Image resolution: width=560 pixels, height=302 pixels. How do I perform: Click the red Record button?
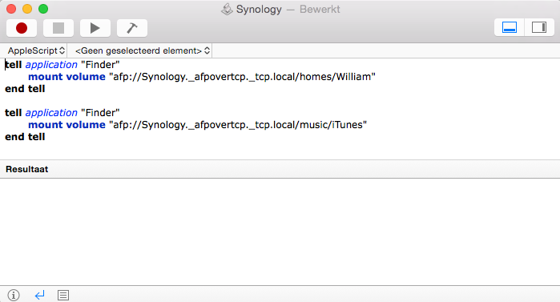coord(22,28)
